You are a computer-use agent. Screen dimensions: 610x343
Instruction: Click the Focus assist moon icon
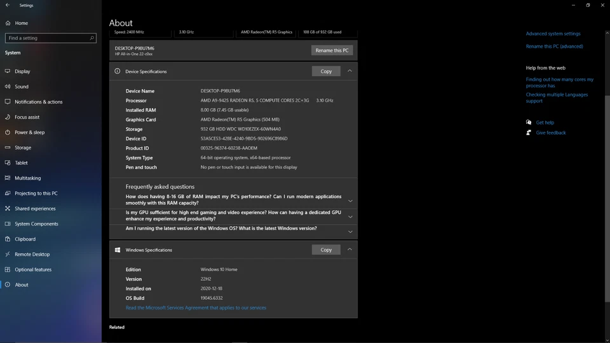(x=8, y=117)
